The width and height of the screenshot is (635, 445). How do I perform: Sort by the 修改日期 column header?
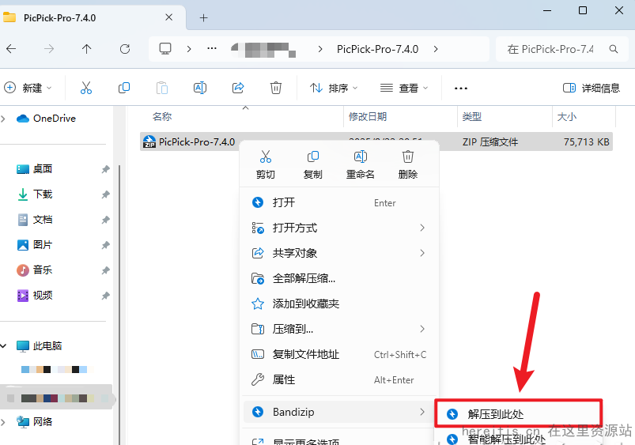pyautogui.click(x=368, y=117)
